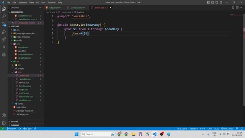Open the Edit menu
Image resolution: width=245 pixels, height=138 pixels.
pos(14,2)
